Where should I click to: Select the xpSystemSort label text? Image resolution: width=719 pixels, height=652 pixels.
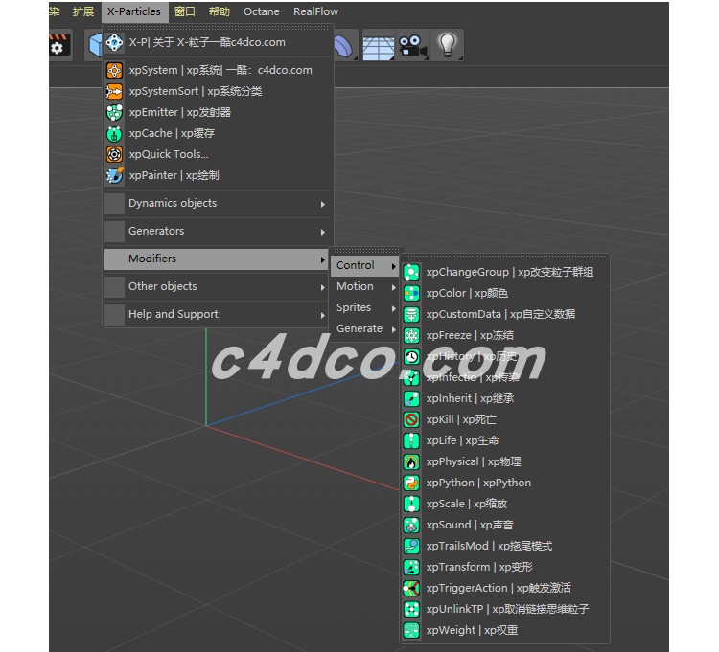(x=196, y=91)
